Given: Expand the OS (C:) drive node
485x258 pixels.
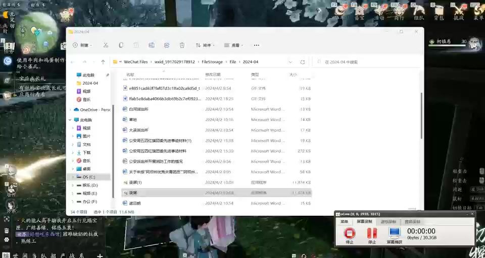Looking at the screenshot, I should tap(73, 177).
